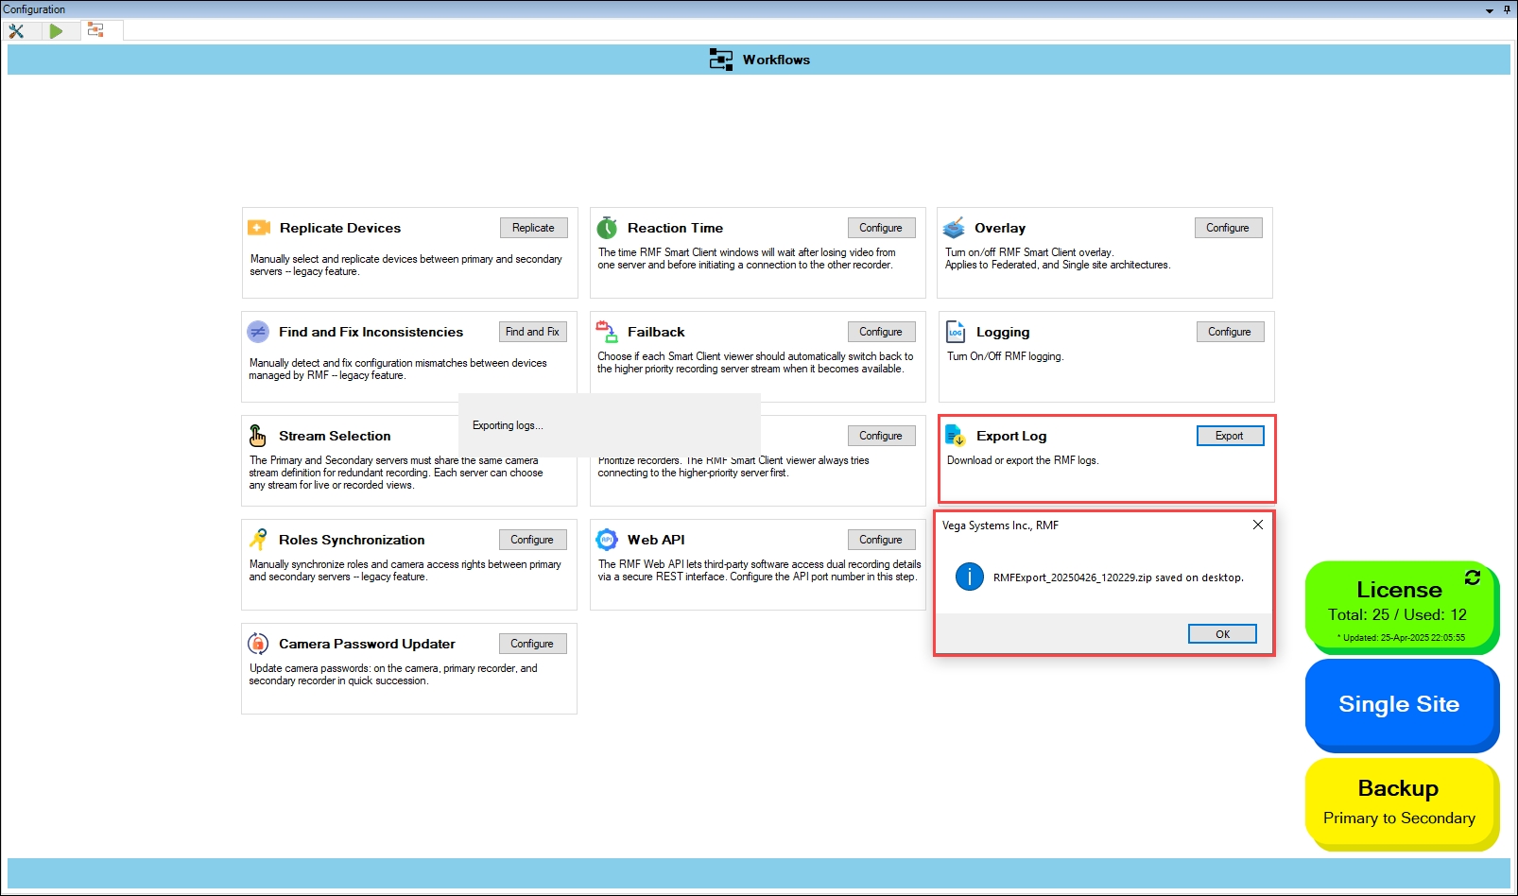
Task: Click the Replicate Devices camera icon
Action: point(258,228)
